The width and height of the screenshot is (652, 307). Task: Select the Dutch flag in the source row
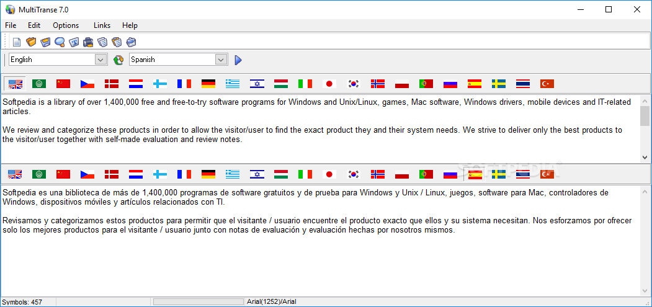pyautogui.click(x=136, y=84)
